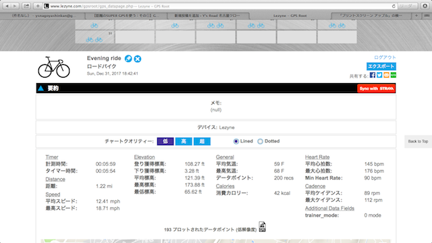This screenshot has height=243, width=432.
Task: Click Sync with STRAVA
Action: click(377, 88)
